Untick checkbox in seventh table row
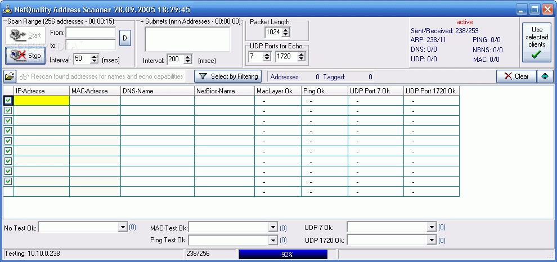 8,161
